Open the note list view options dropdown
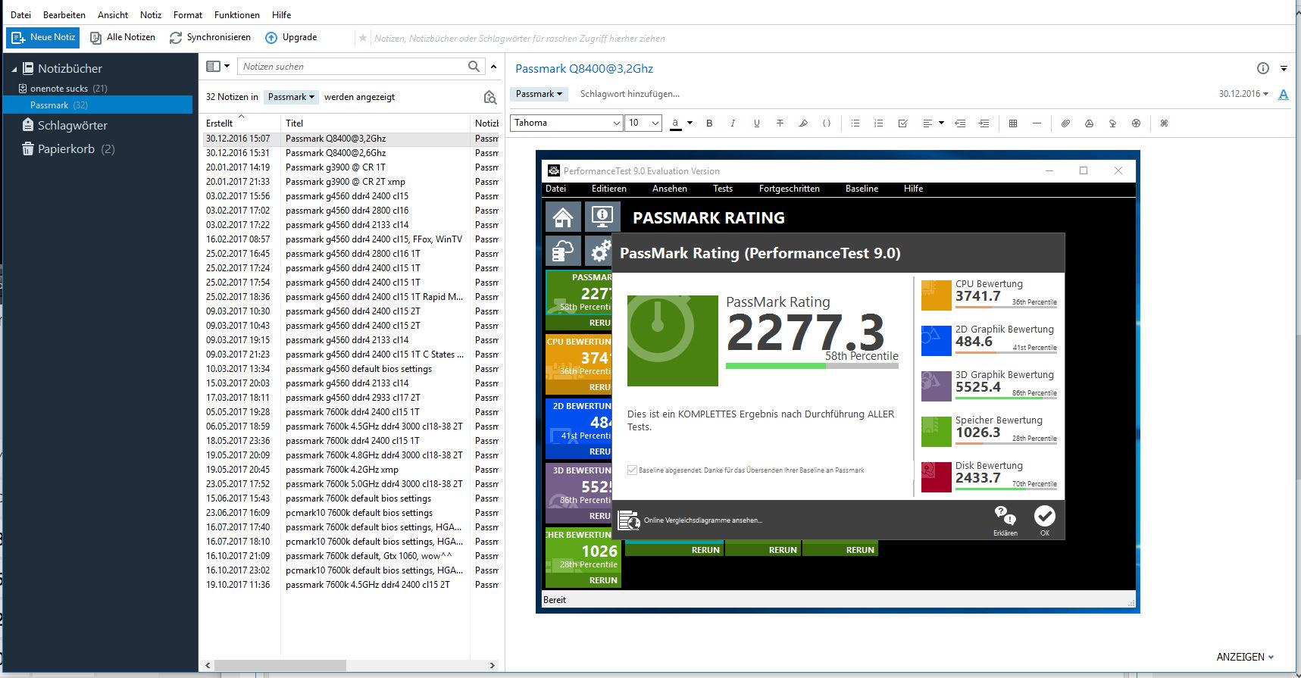Screen dimensions: 1301x678 tap(217, 67)
